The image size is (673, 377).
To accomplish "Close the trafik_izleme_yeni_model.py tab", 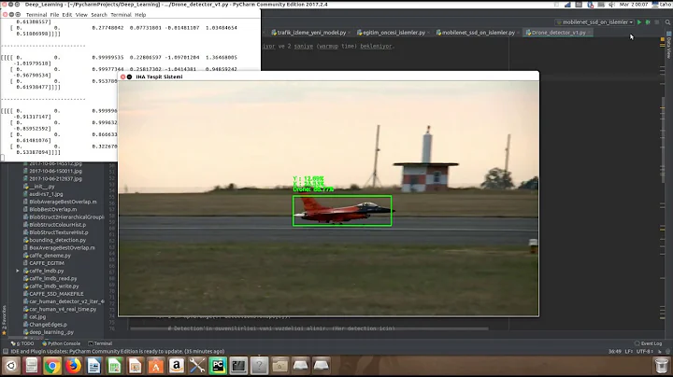I will point(349,33).
